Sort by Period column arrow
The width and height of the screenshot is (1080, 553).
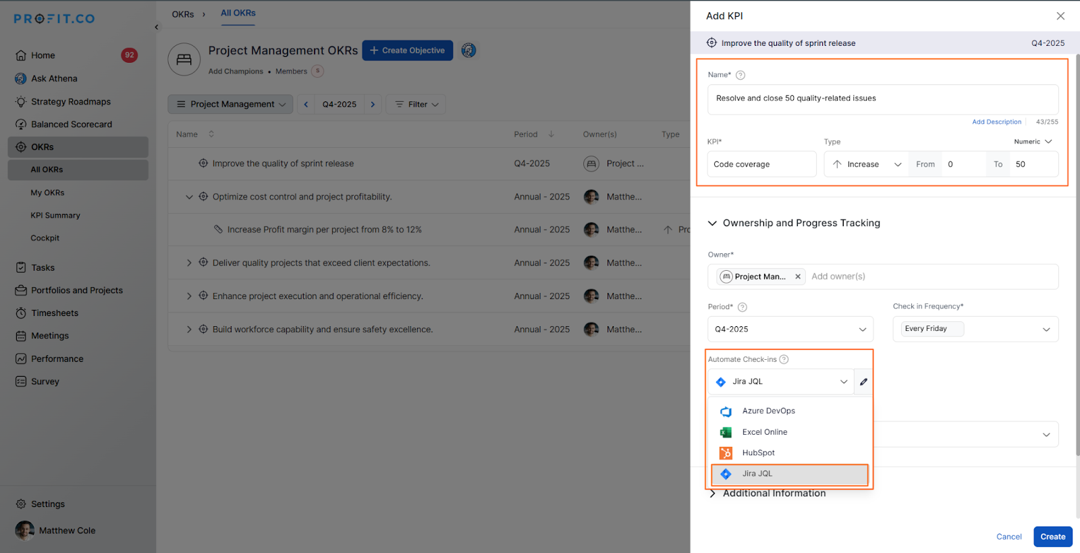tap(551, 134)
